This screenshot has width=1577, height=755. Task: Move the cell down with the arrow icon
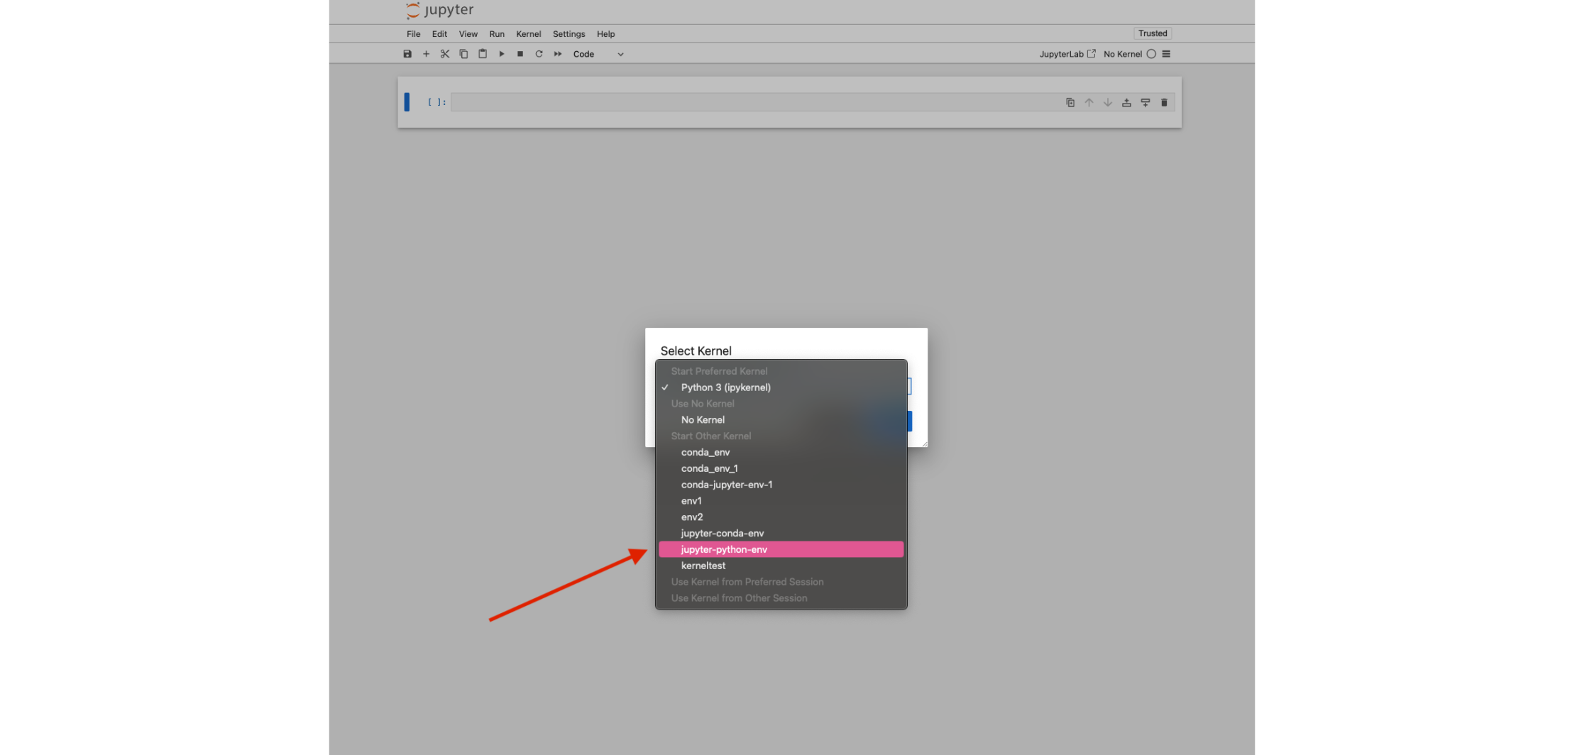point(1108,103)
